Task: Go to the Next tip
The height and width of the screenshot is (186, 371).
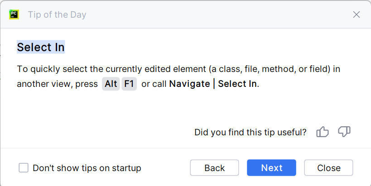Action: pyautogui.click(x=271, y=168)
